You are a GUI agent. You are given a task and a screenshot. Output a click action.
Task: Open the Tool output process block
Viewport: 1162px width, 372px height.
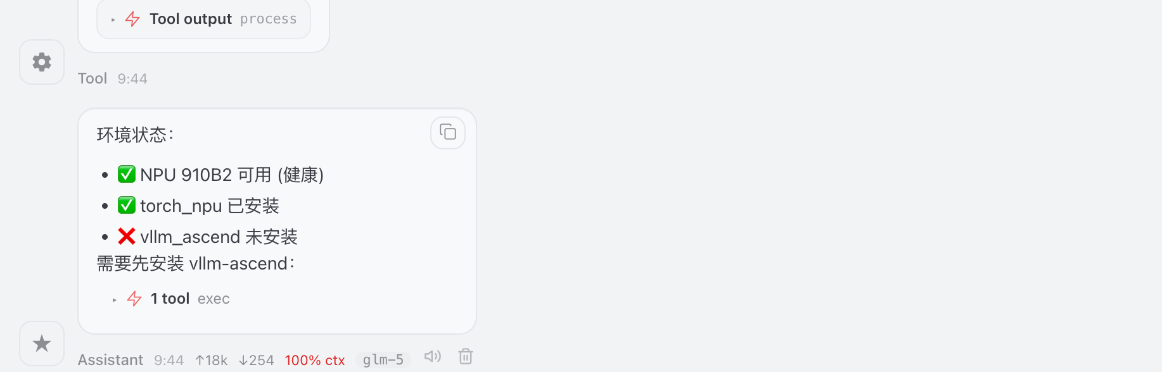(204, 19)
